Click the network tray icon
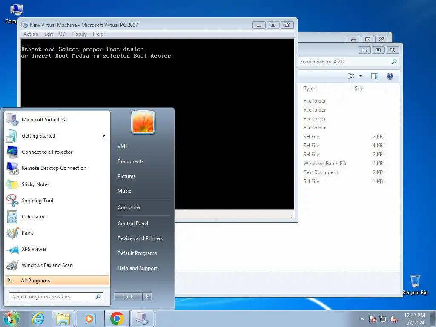 (383, 319)
